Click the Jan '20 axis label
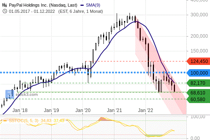This screenshot has height=140, width=210. pos(83,110)
